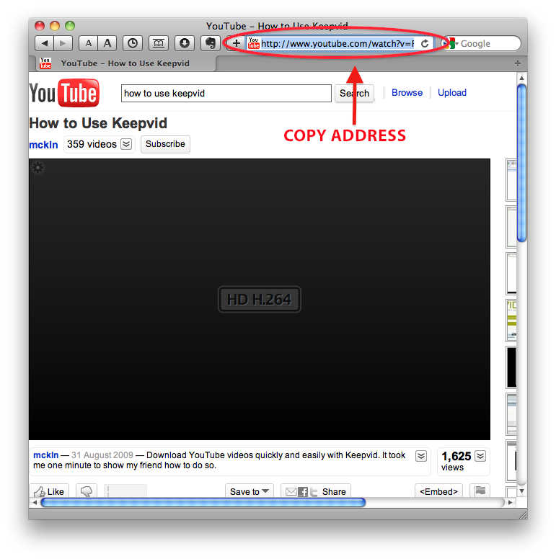Click the horizontal scrollbar thumb

coord(203,502)
